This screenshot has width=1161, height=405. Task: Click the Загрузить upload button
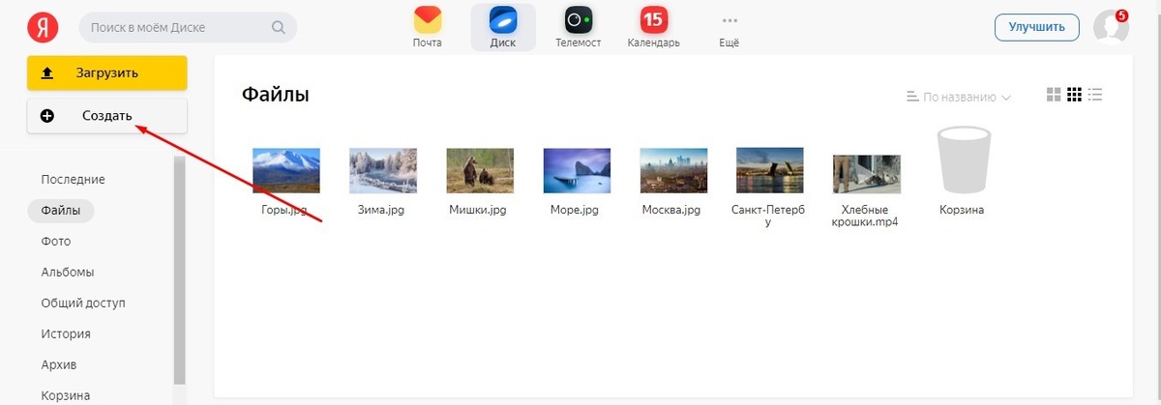click(x=106, y=73)
